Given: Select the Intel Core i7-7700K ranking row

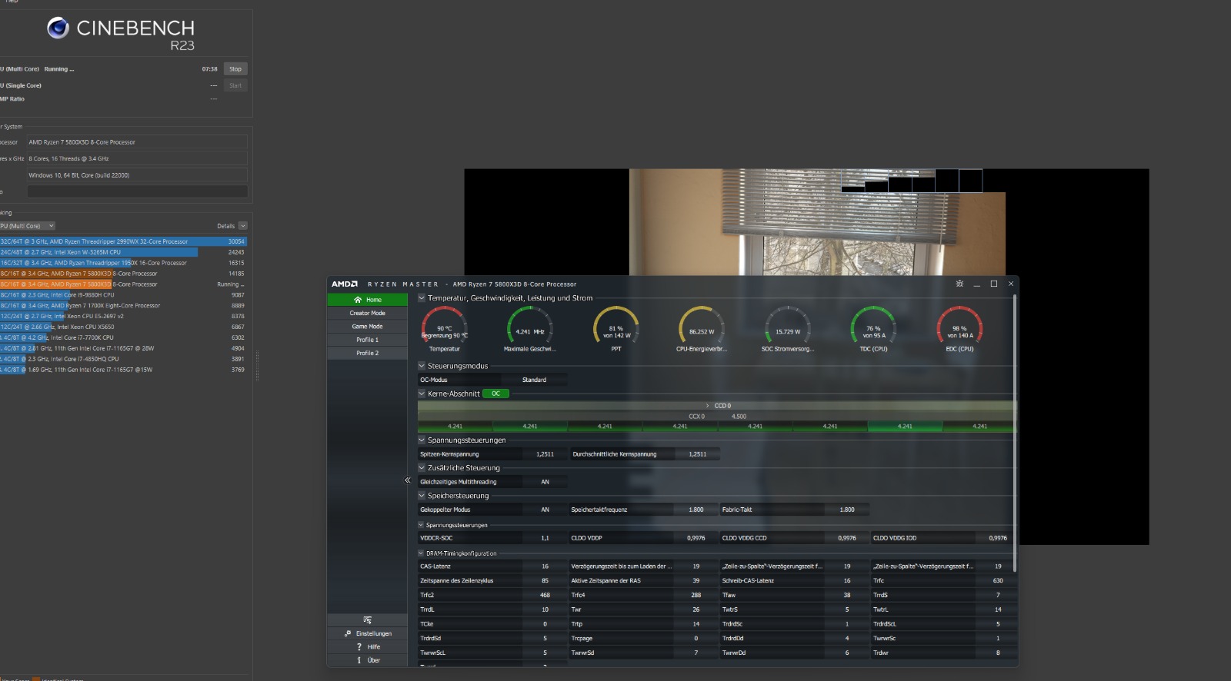Looking at the screenshot, I should 123,337.
